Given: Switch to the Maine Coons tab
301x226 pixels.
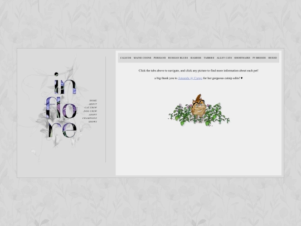Looking at the screenshot, I should coord(142,58).
